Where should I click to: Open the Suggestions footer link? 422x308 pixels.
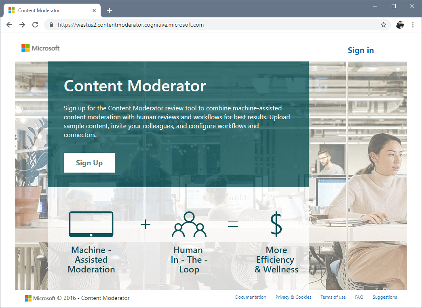pyautogui.click(x=385, y=297)
